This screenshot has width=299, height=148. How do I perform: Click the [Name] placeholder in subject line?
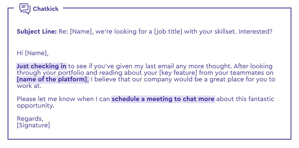(81, 32)
